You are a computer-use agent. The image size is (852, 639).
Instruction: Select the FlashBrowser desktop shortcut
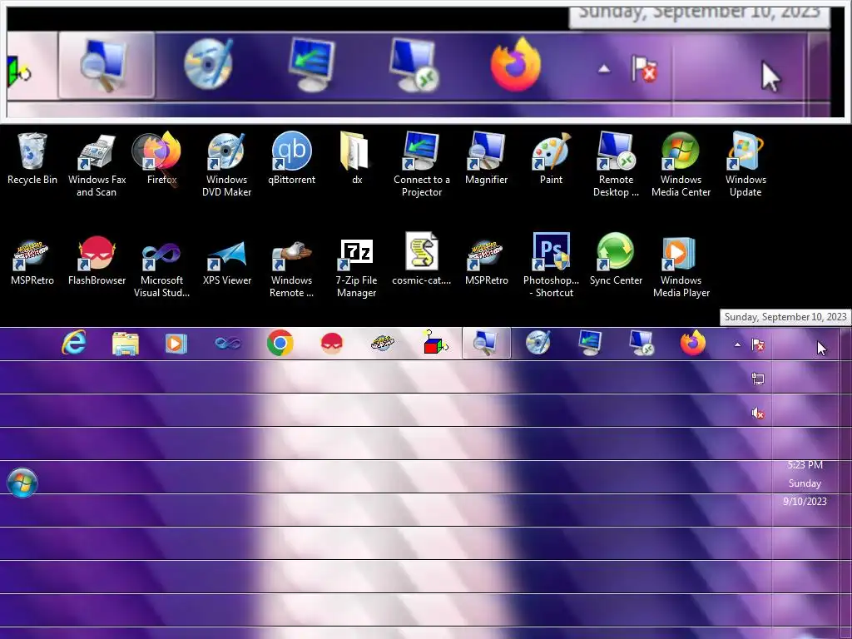(97, 260)
